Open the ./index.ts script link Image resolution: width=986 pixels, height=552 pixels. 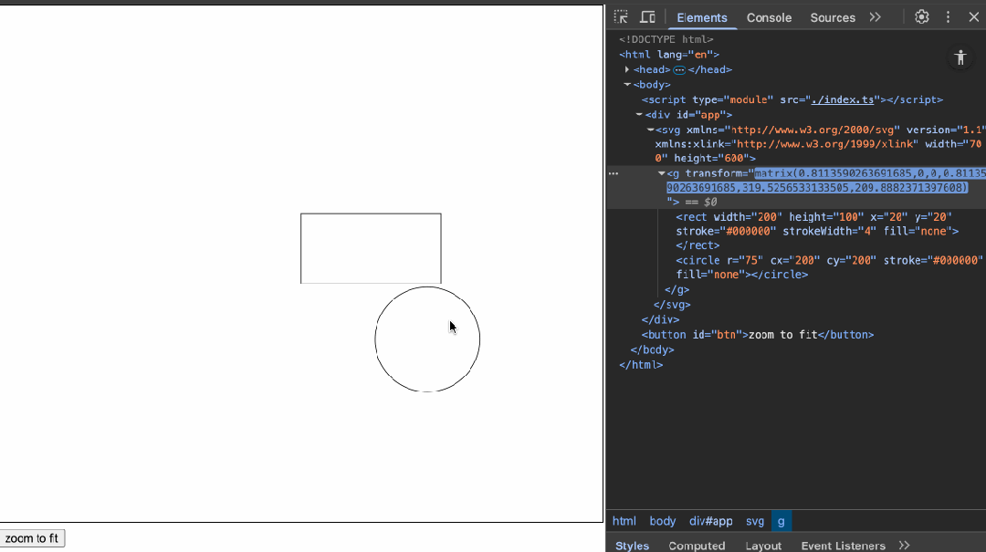click(843, 99)
